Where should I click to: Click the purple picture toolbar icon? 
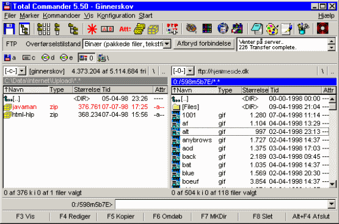coord(237,29)
